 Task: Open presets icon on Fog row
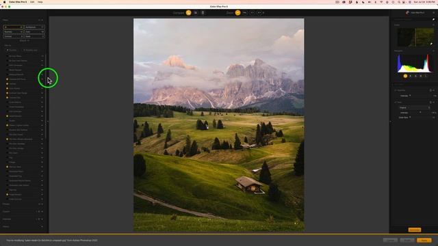coord(42,157)
